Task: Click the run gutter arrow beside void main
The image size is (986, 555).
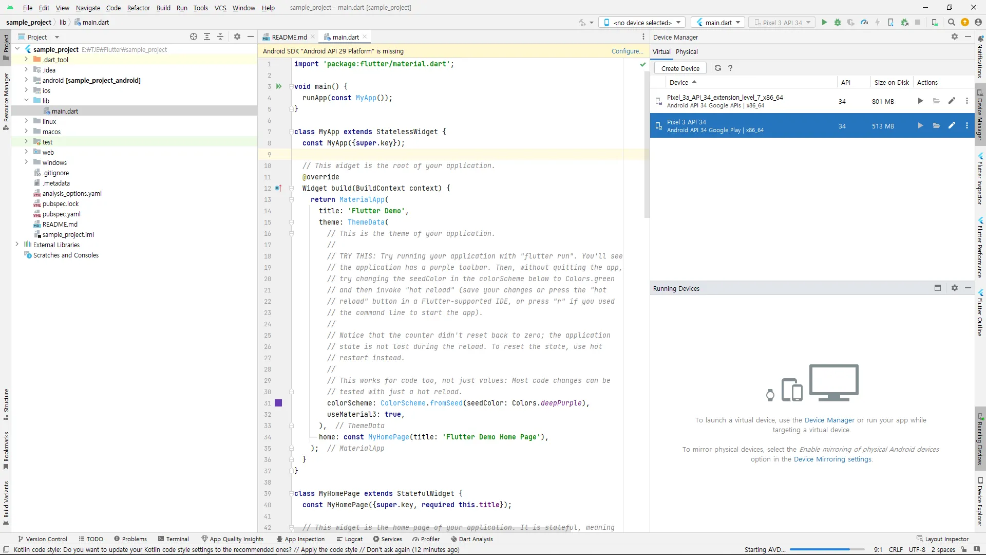Action: pos(279,86)
